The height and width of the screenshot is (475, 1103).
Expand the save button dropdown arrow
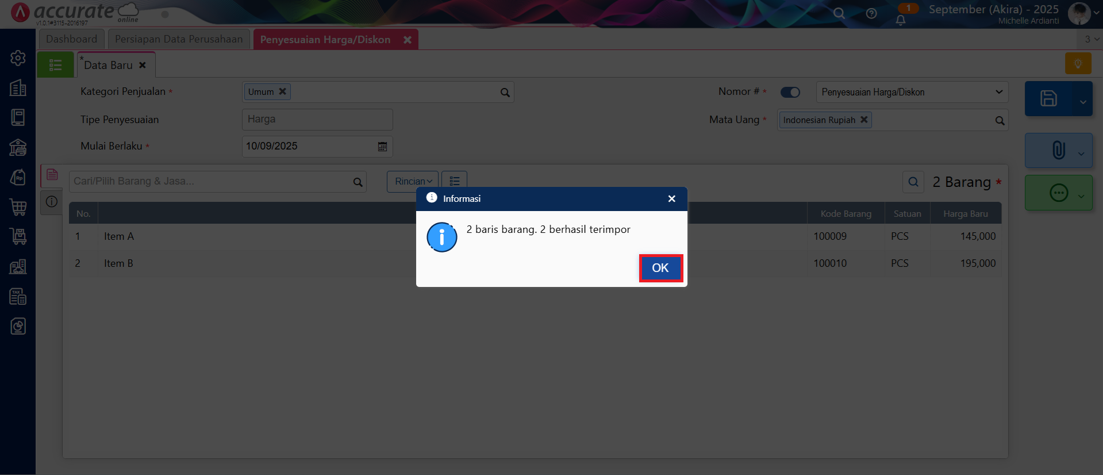click(x=1082, y=102)
